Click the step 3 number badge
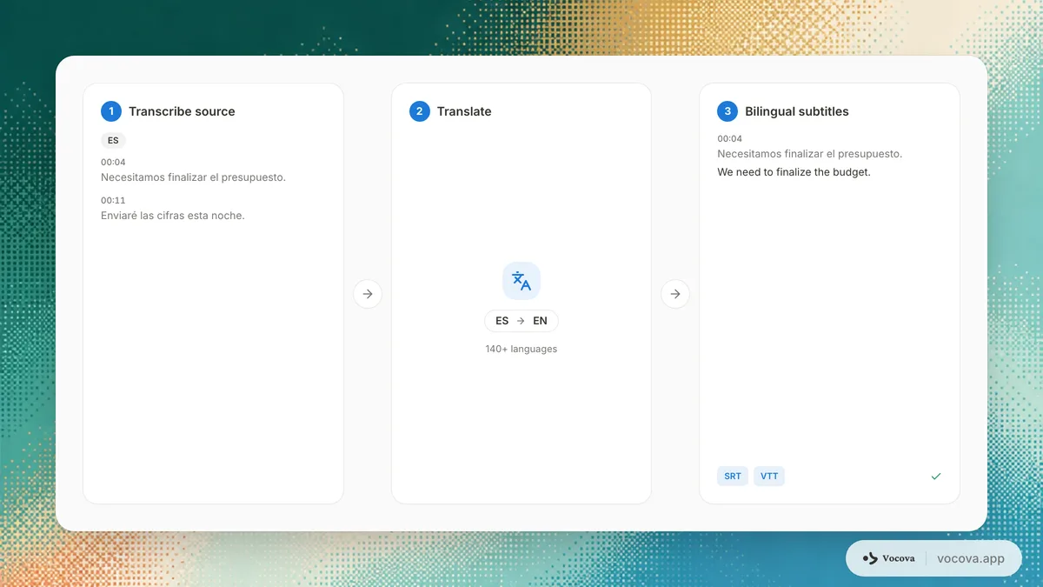The image size is (1043, 587). coord(727,111)
